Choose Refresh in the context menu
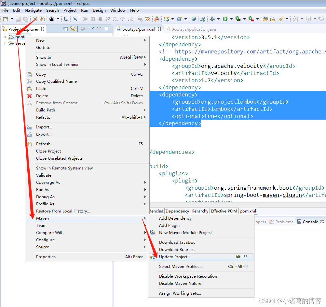This screenshot has height=307, width=326. pyautogui.click(x=87, y=144)
